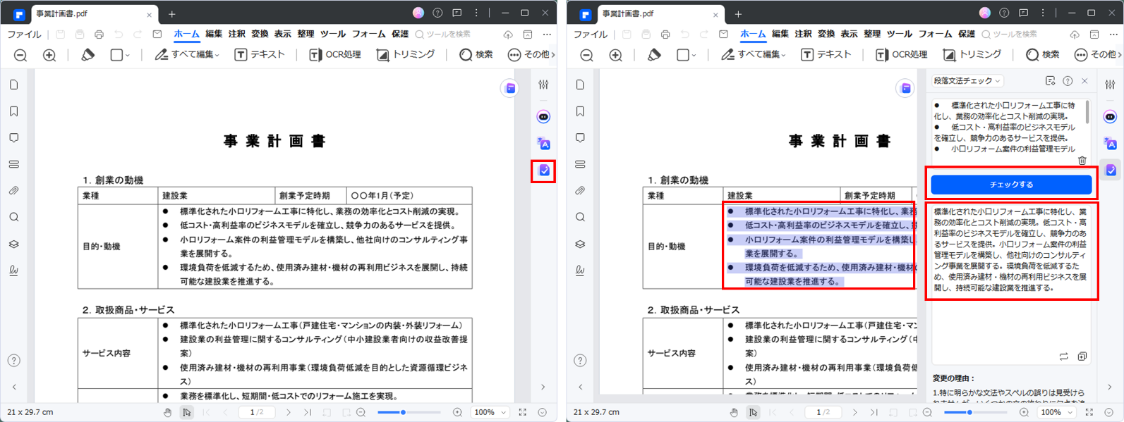Screen dimensions: 1124x422
Task: Click the history note icon in grammar panel header
Action: coord(1050,81)
